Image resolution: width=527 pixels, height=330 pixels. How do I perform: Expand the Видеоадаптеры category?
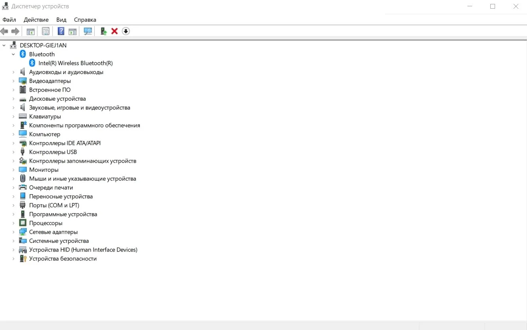[13, 81]
